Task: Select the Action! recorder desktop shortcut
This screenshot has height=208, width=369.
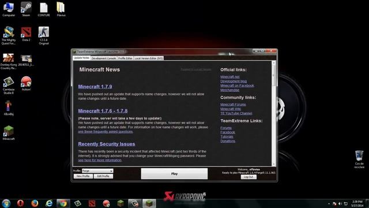Action: tap(26, 84)
